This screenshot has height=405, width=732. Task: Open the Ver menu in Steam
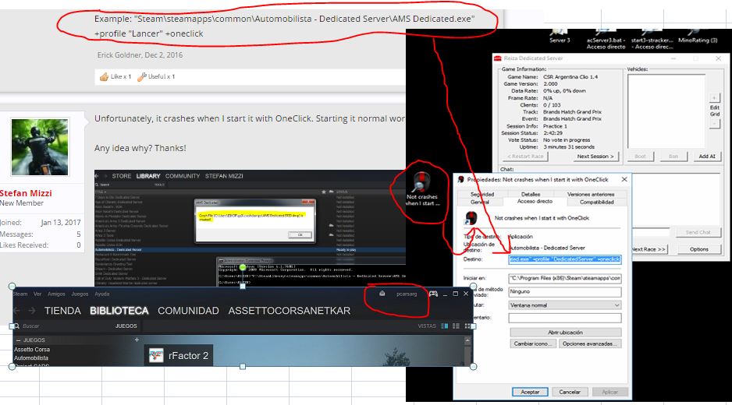point(37,294)
